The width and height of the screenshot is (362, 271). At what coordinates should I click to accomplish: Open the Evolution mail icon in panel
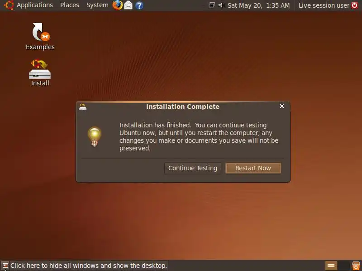(x=129, y=5)
